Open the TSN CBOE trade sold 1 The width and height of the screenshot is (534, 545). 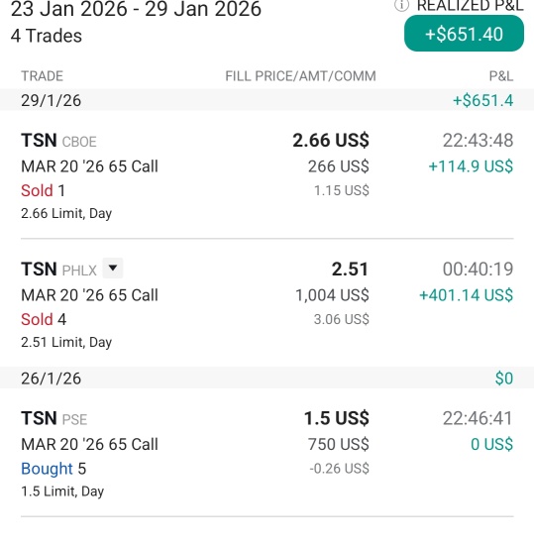(x=267, y=175)
